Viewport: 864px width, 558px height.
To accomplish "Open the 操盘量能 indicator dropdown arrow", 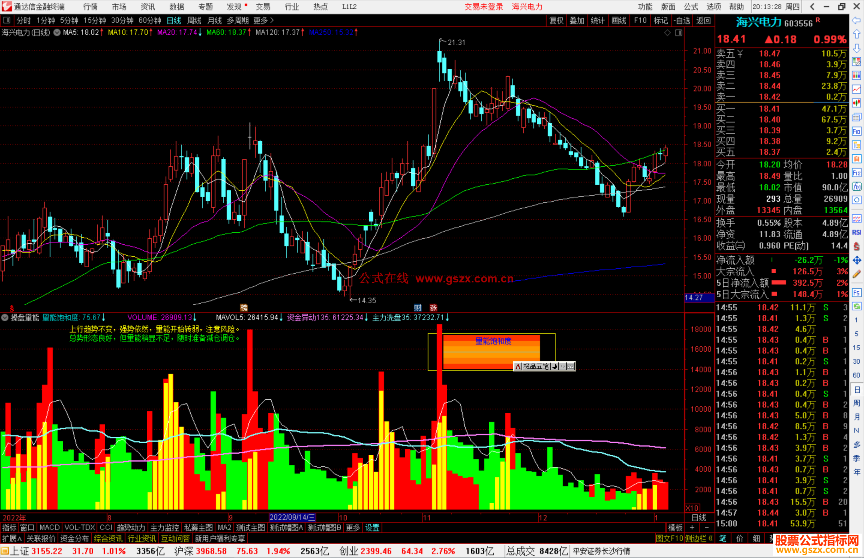I will pos(5,318).
